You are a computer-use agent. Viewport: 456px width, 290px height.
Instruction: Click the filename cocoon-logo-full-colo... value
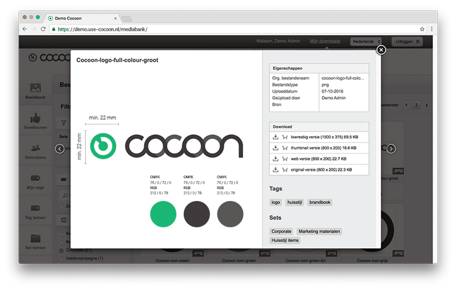(343, 78)
